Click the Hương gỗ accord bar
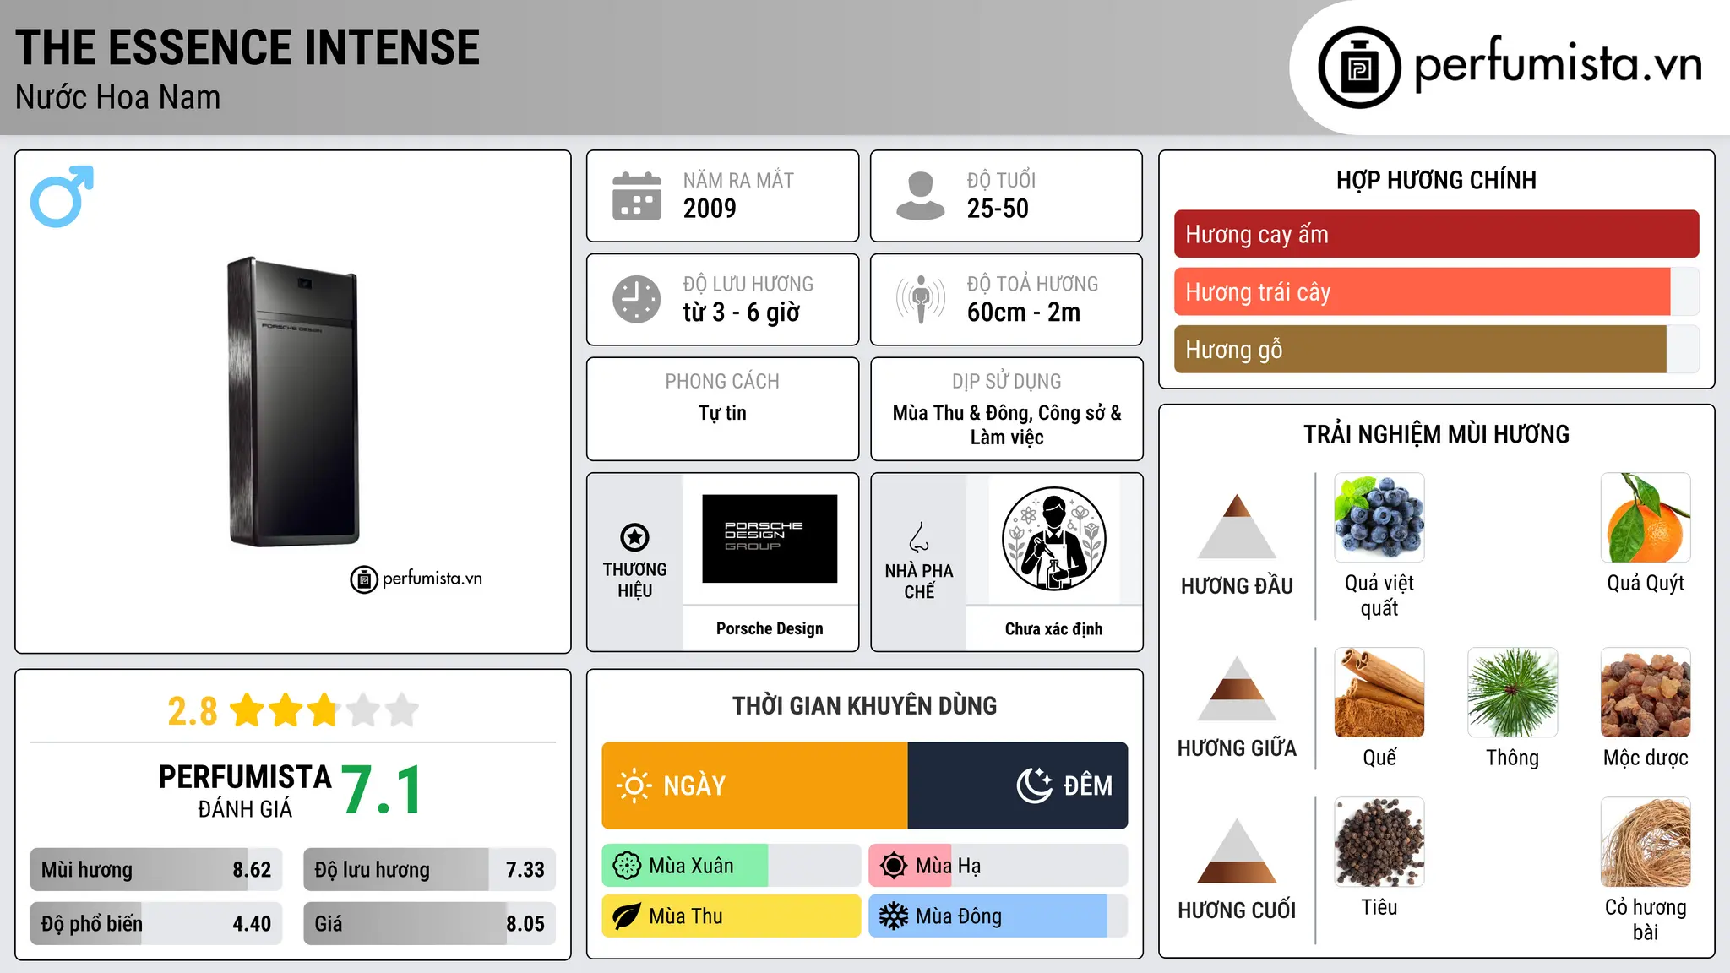The image size is (1730, 973). 1436,349
